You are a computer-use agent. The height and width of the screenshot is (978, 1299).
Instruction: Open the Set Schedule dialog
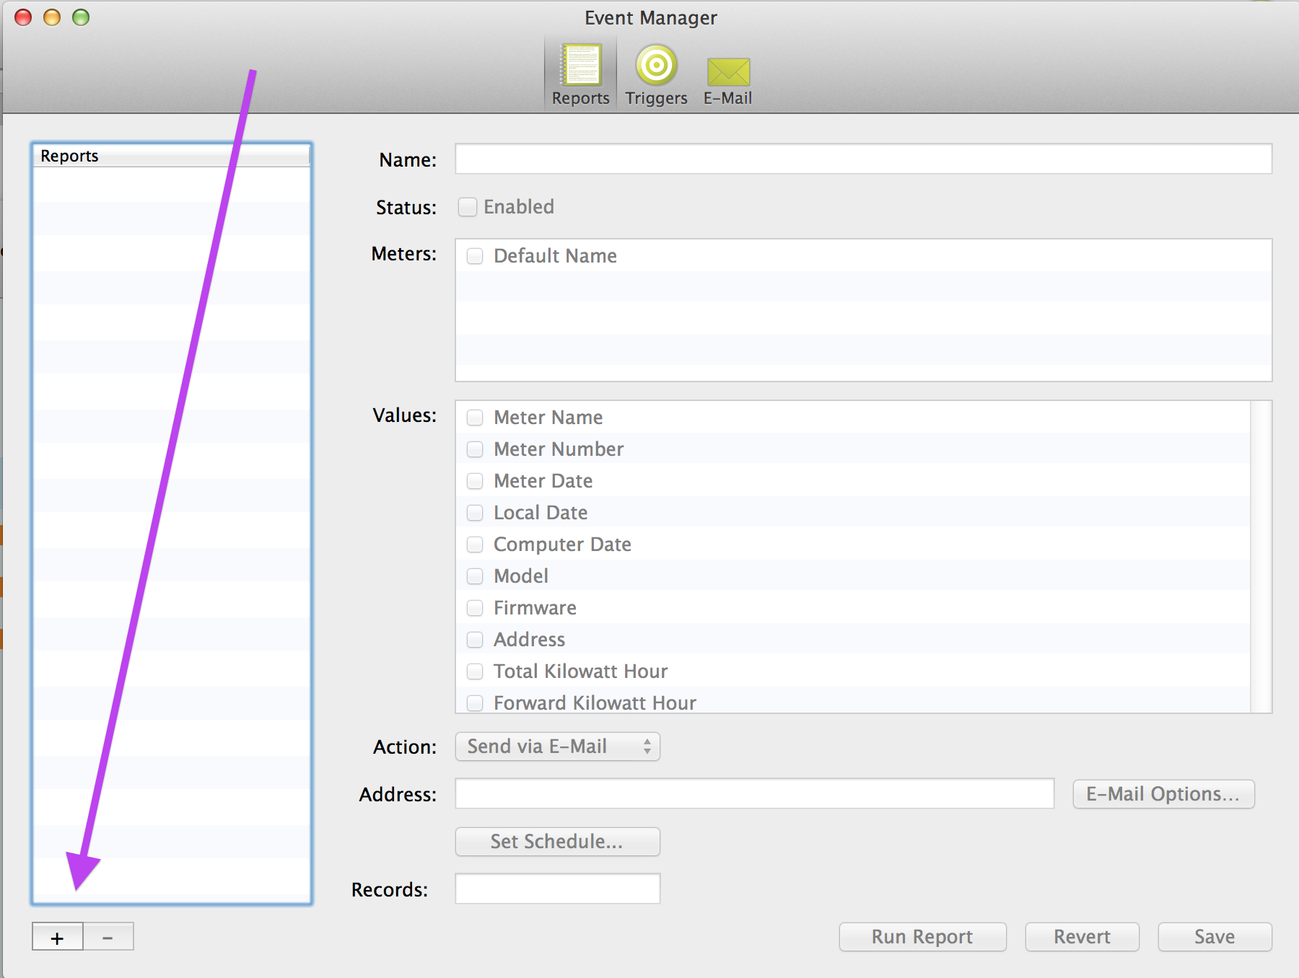point(557,842)
